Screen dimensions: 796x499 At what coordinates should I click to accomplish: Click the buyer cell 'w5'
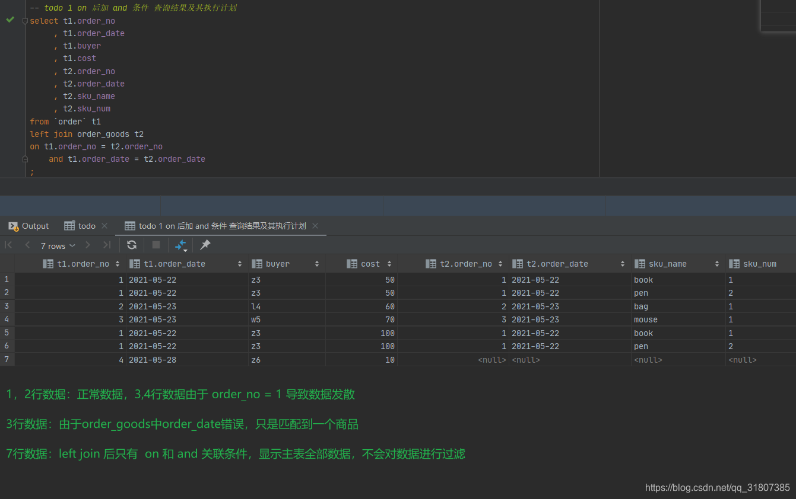(x=286, y=319)
